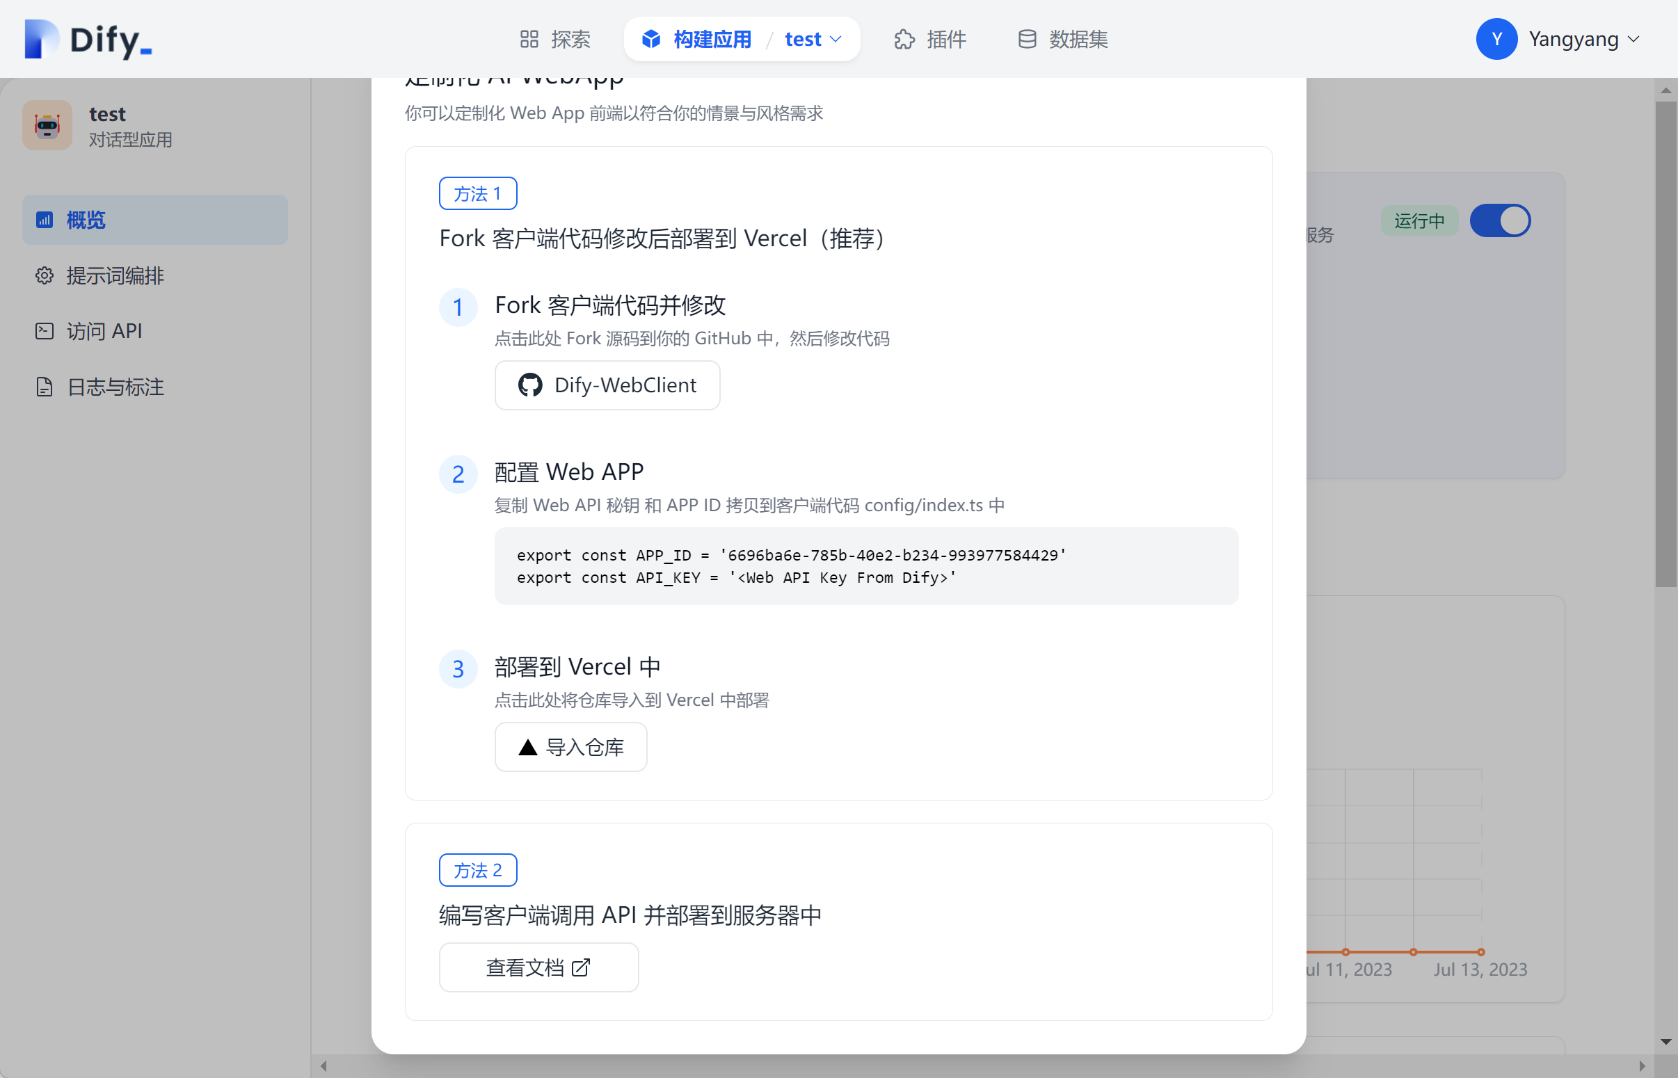Open the 访问 API section
This screenshot has width=1678, height=1078.
pos(104,330)
